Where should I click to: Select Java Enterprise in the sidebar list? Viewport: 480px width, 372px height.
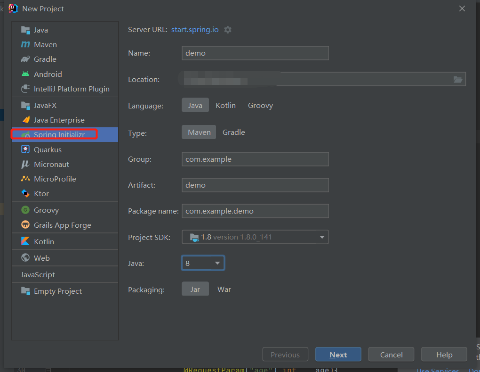[65, 120]
